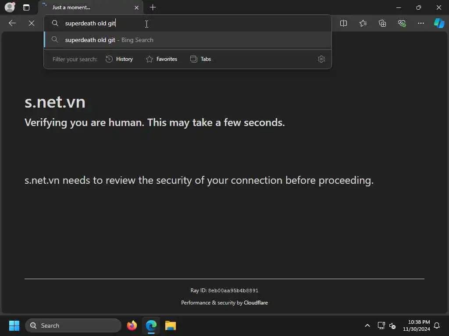
Task: Launch Firefox from the taskbar
Action: [x=132, y=325]
